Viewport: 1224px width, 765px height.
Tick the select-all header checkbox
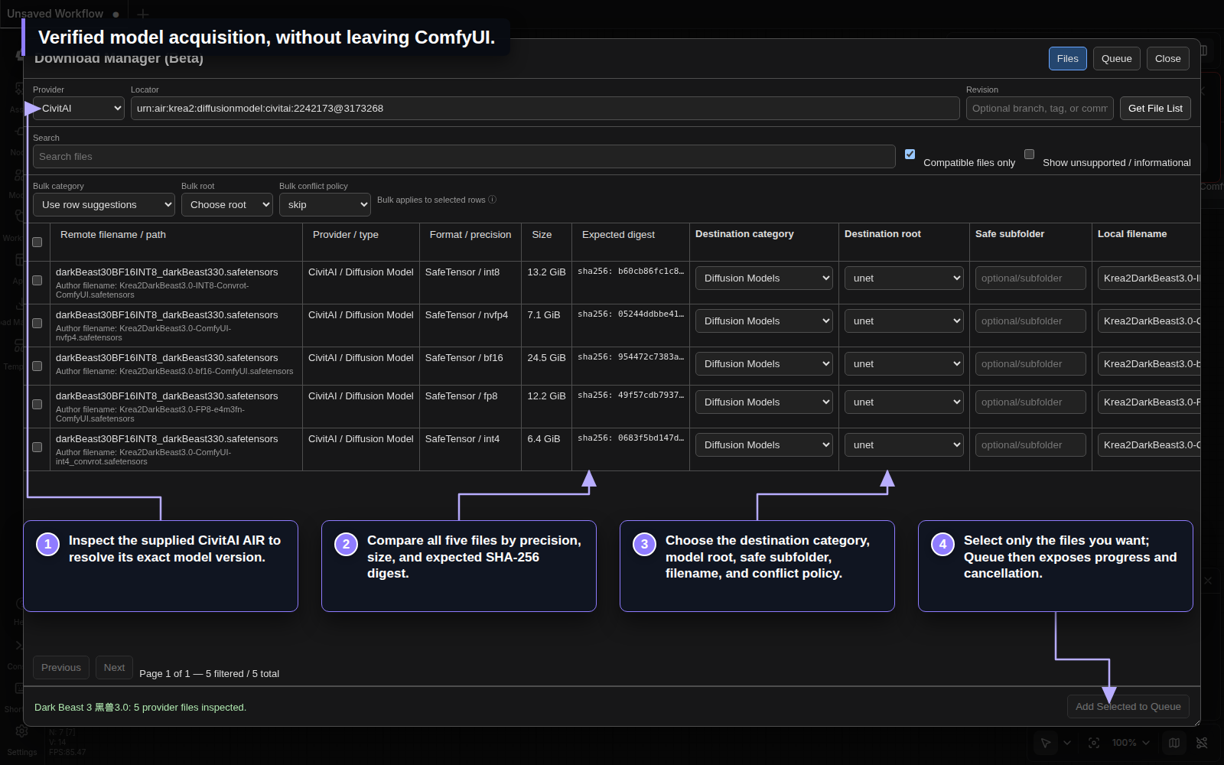37,243
